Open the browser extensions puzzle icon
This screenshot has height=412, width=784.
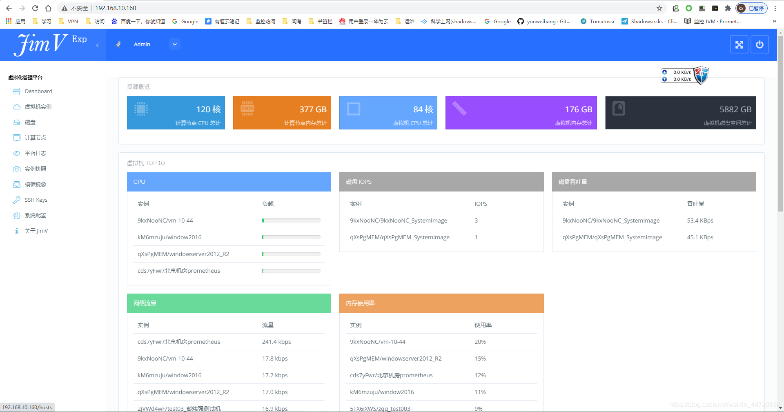coord(728,8)
